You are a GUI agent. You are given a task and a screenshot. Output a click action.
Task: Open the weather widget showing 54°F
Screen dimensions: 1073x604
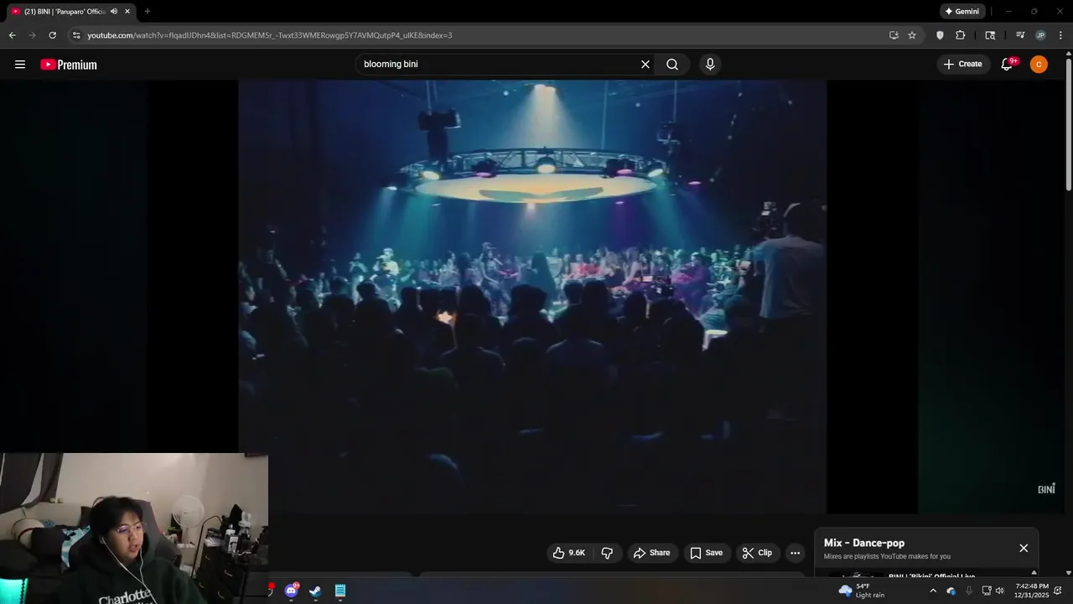click(862, 591)
